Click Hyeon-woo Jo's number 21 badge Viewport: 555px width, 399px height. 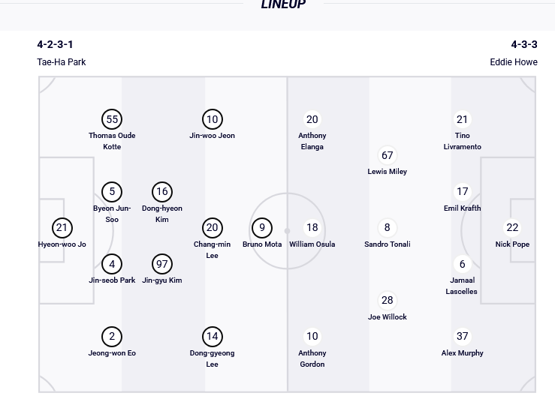click(x=62, y=227)
